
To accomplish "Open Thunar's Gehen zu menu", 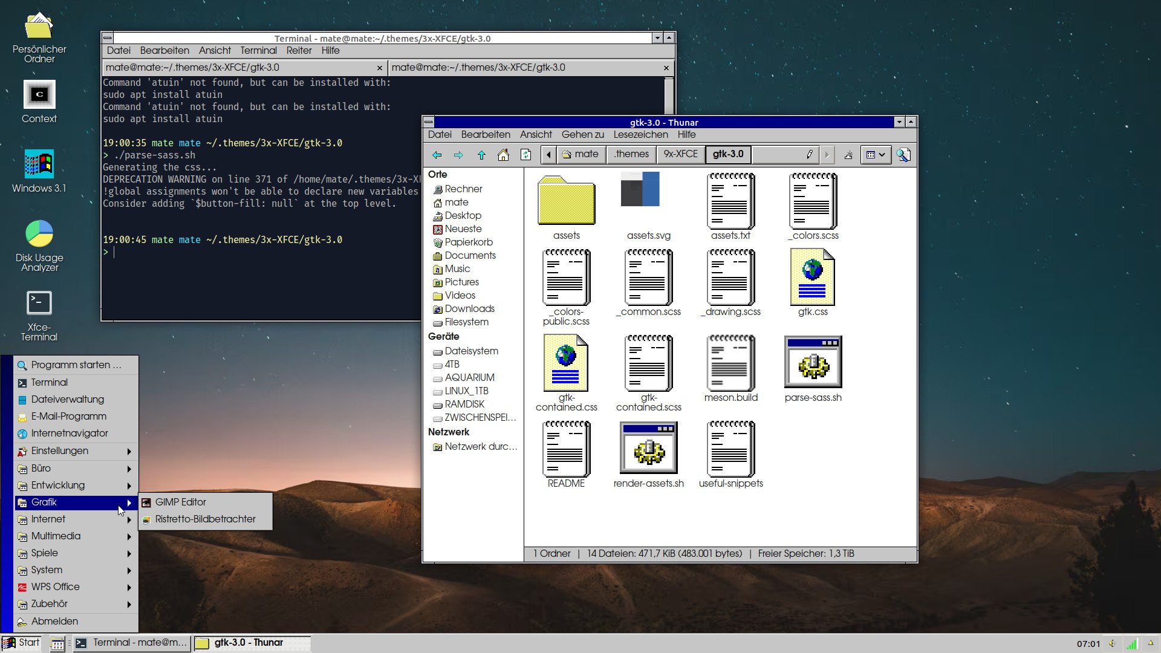I will (x=582, y=135).
